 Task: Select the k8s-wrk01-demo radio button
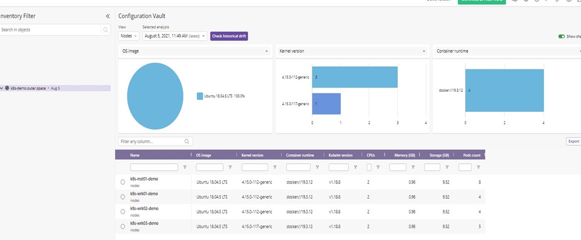click(123, 197)
